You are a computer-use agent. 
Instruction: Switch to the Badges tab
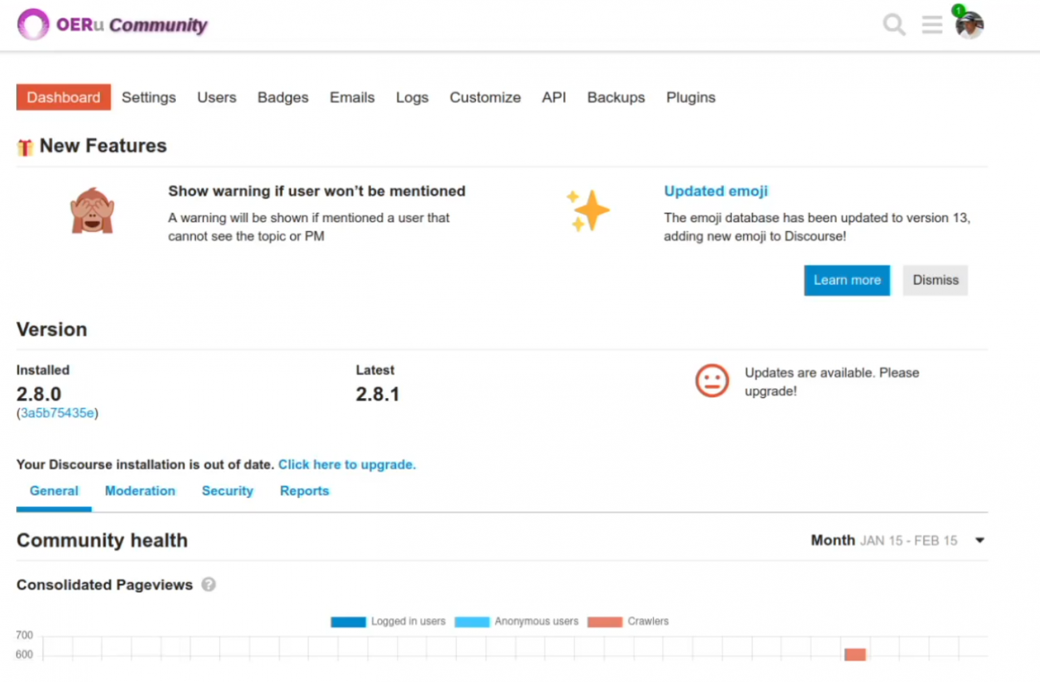pos(283,98)
